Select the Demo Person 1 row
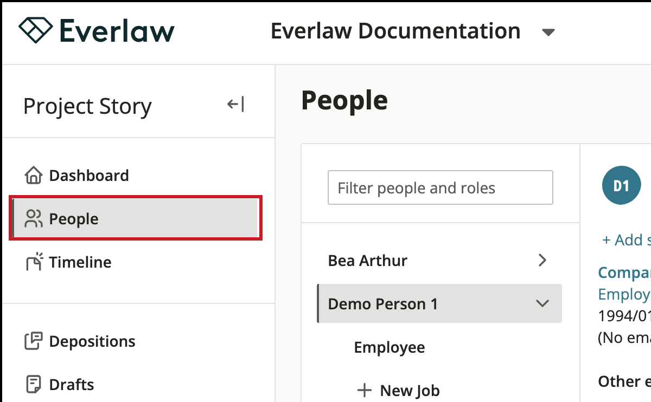This screenshot has width=651, height=402. 439,304
